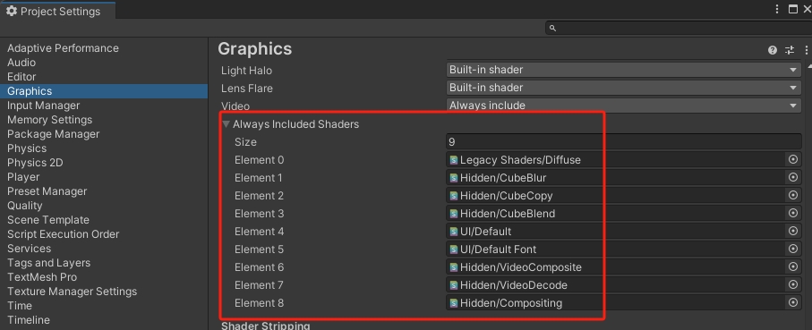812x330 pixels.
Task: Click the object picker for Element 3
Action: click(793, 213)
